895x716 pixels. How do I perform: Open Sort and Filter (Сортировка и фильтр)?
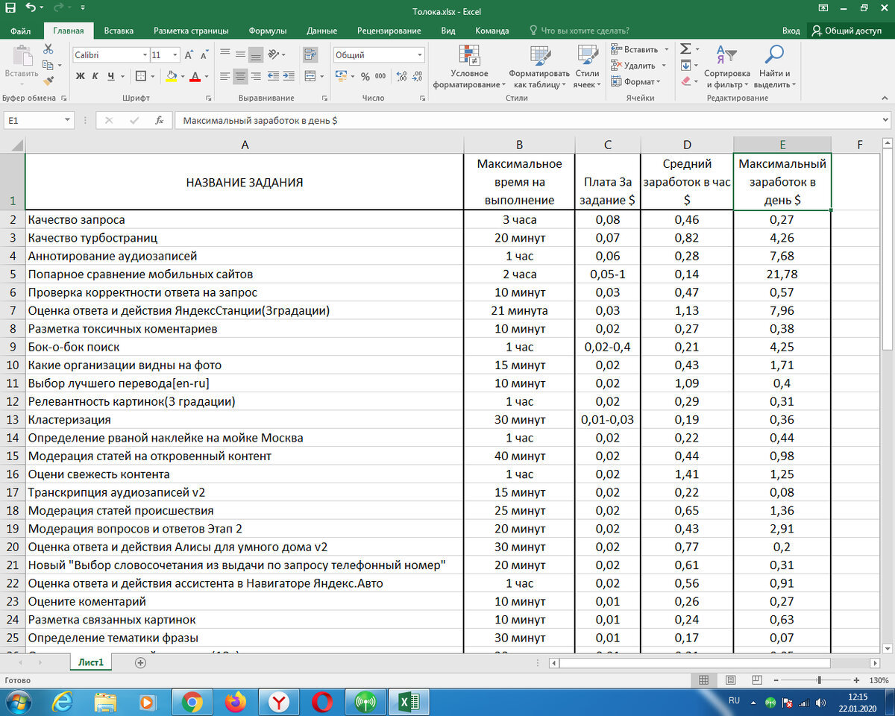pos(726,66)
